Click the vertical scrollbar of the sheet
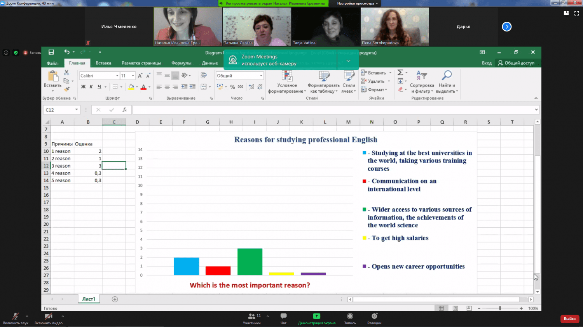This screenshot has height=327, width=583. click(537, 215)
